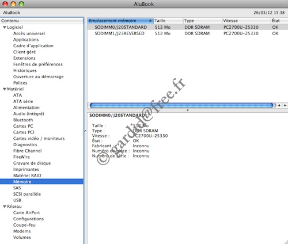Select FireWire item
Screen dimensions: 288x244
(21, 157)
